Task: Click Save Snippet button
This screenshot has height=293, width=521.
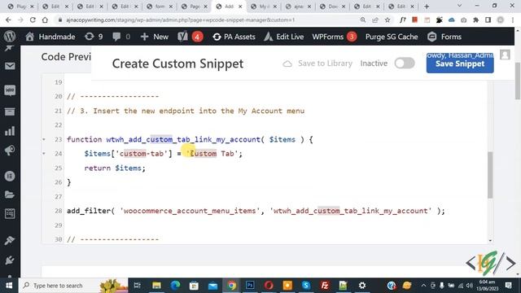Action: pyautogui.click(x=460, y=63)
